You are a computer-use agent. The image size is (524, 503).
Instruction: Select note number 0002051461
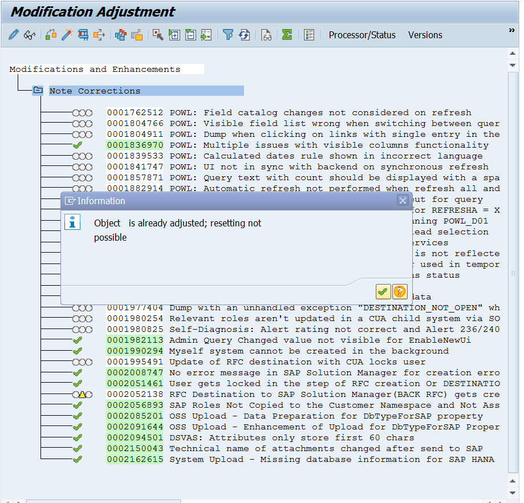pyautogui.click(x=135, y=383)
